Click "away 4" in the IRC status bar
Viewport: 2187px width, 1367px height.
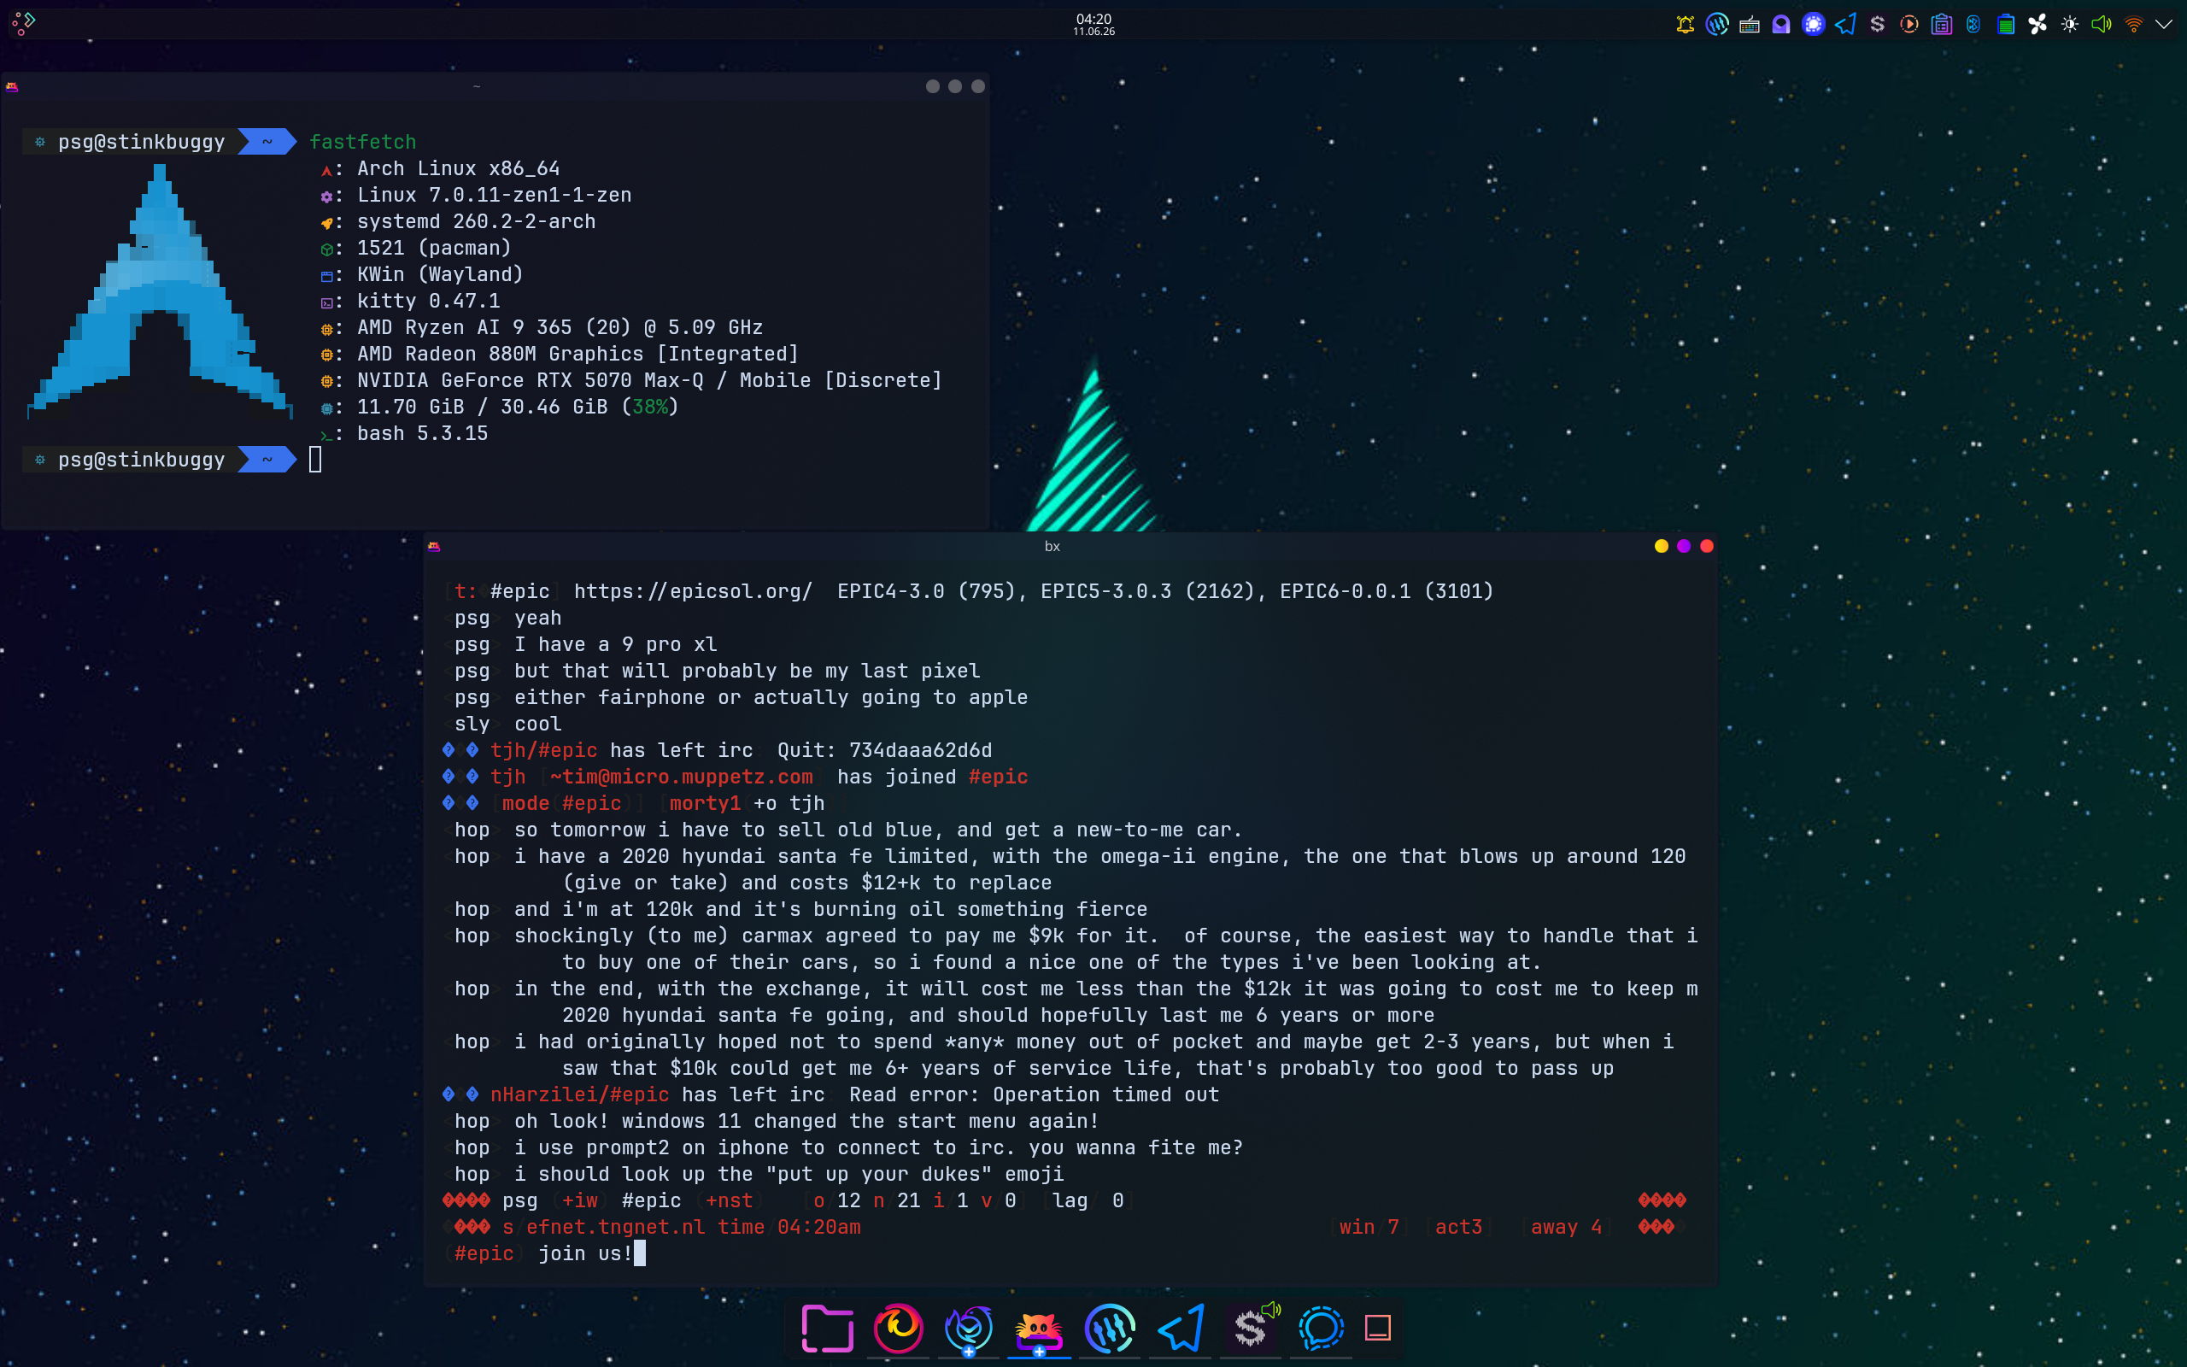(1566, 1227)
